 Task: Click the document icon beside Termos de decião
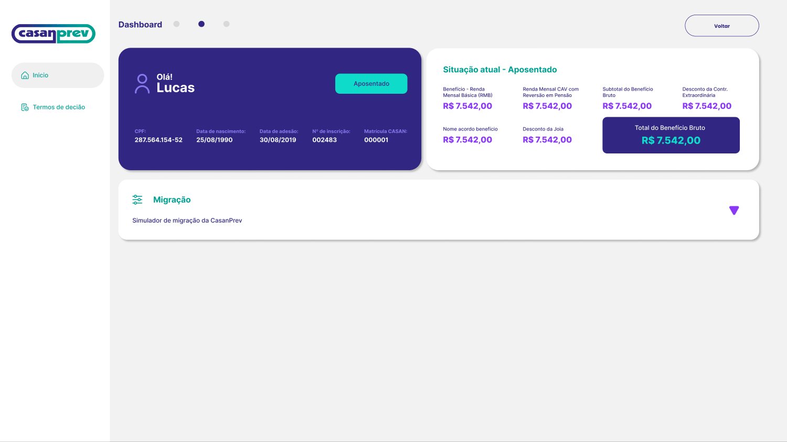25,107
